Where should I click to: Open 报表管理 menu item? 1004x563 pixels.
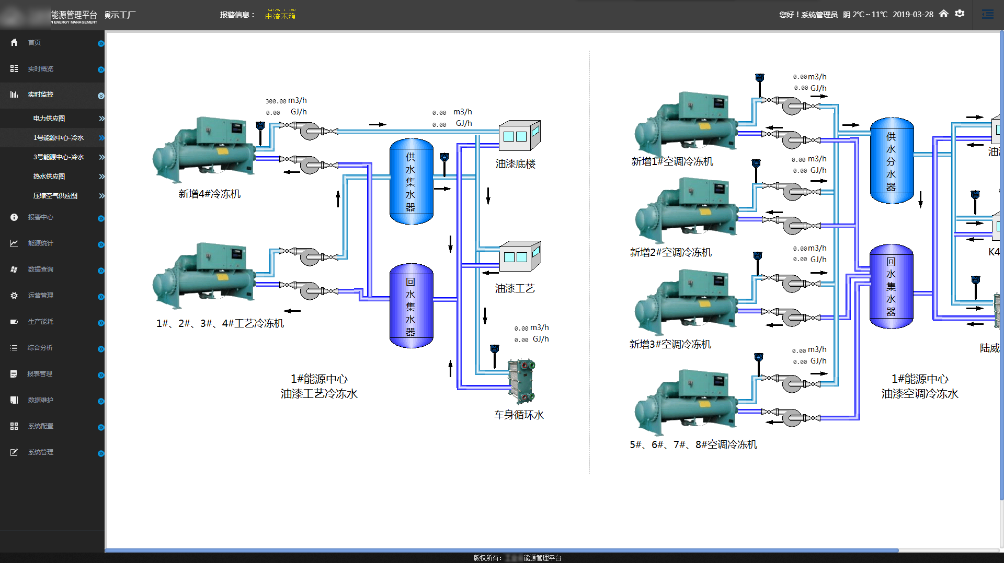click(52, 374)
